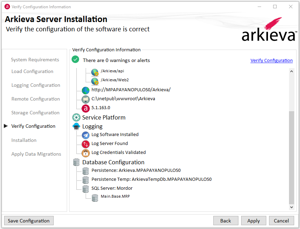300x229 pixels.
Task: Select the Remote Configuration step
Action: [x=35, y=99]
